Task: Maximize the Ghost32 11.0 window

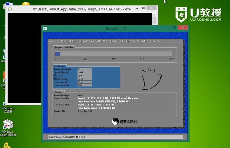Action: (x=175, y=28)
